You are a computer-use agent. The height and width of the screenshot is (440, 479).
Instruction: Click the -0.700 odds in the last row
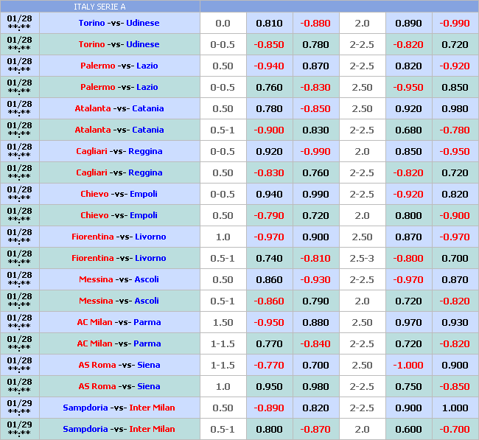(455, 429)
